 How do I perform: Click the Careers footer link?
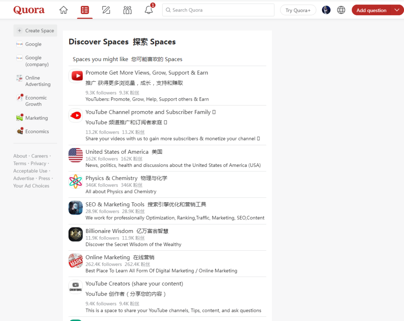tap(40, 156)
